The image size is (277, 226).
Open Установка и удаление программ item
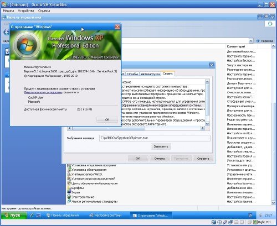pos(91,165)
